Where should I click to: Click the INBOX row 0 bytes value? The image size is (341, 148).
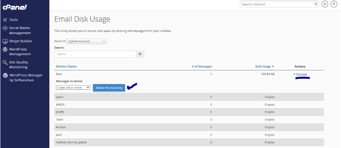[x=269, y=104]
